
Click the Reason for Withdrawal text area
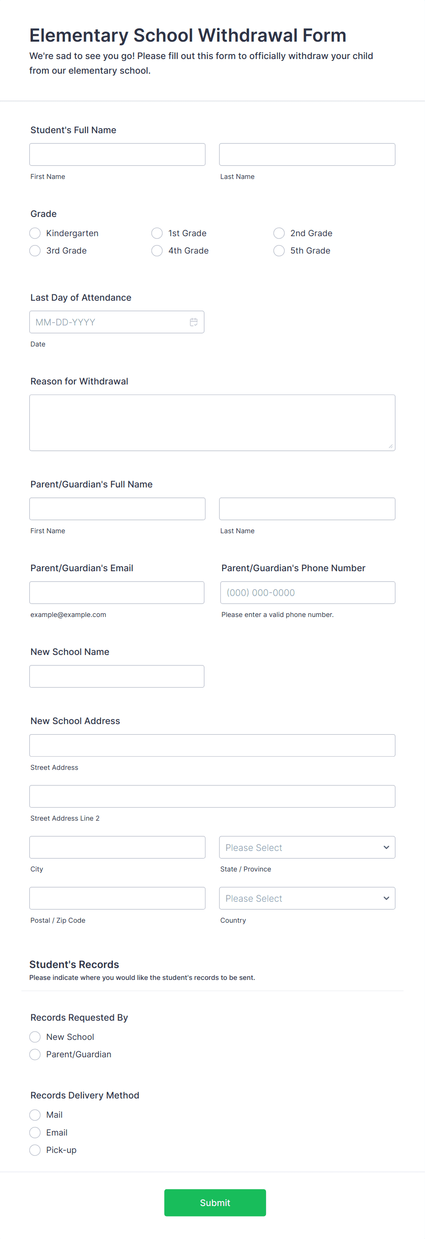point(212,422)
